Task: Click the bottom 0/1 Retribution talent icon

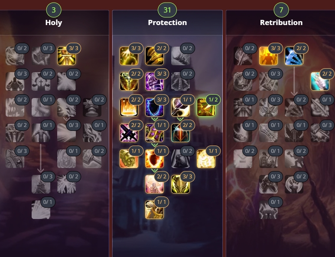Action: coord(268,210)
